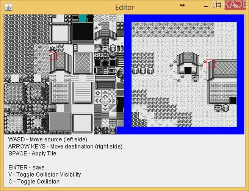Click the small house's crosshatch roof on the map
Screen dimensions: 249x191
point(188,56)
